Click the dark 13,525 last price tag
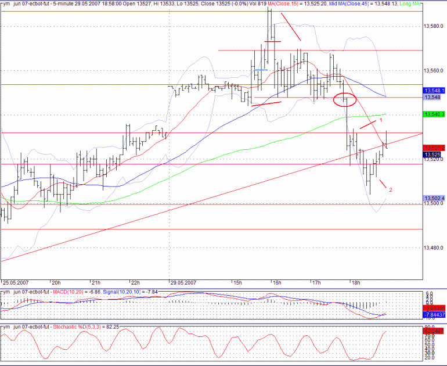 [432, 155]
